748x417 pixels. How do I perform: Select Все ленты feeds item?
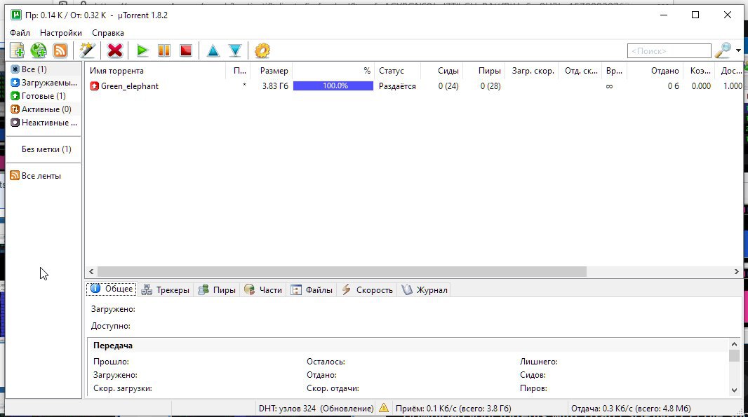(x=36, y=176)
